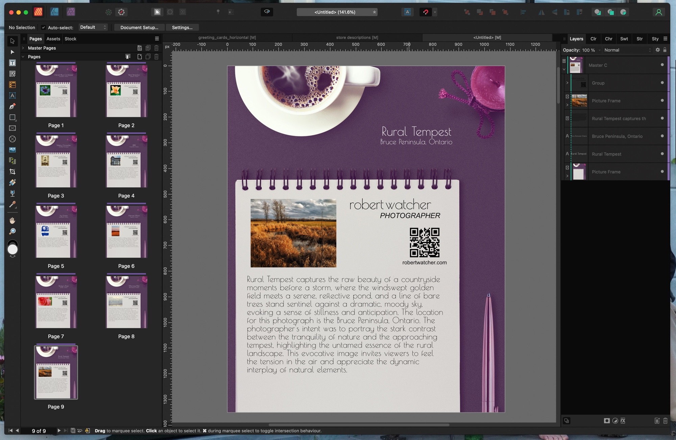The width and height of the screenshot is (676, 440).
Task: Toggle snapping magnet icon
Action: click(x=426, y=12)
